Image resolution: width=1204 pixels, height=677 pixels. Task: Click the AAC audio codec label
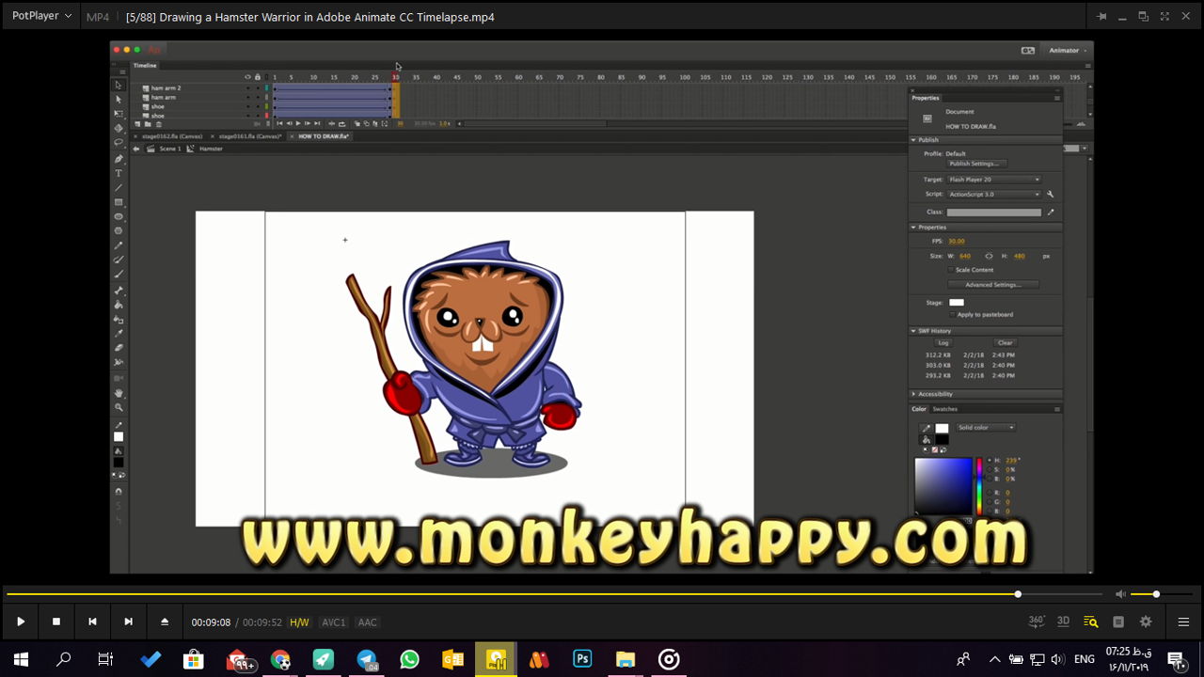(368, 622)
